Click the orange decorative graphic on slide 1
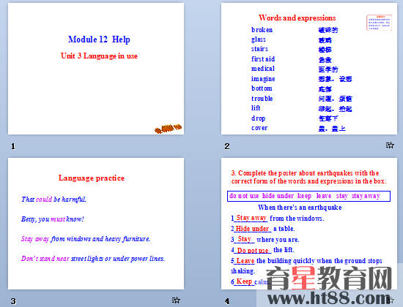This screenshot has height=307, width=403. [168, 129]
